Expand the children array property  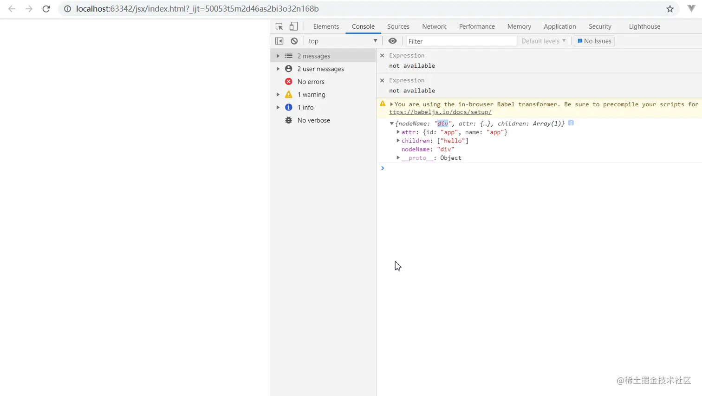click(x=398, y=140)
